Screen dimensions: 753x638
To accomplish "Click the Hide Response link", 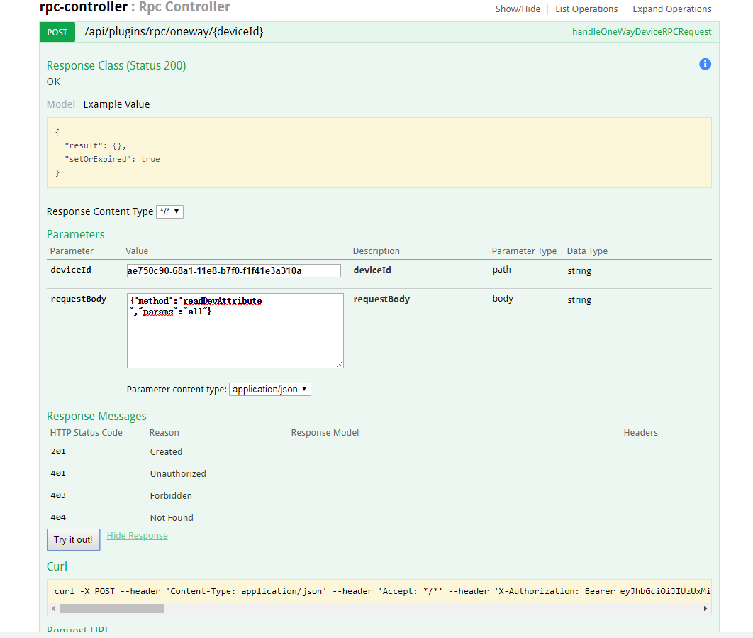I will click(x=137, y=535).
